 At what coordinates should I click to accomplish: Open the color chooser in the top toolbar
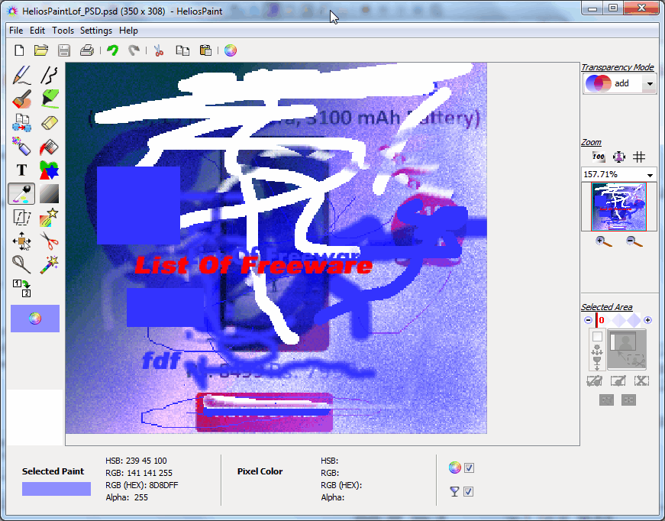(x=231, y=50)
